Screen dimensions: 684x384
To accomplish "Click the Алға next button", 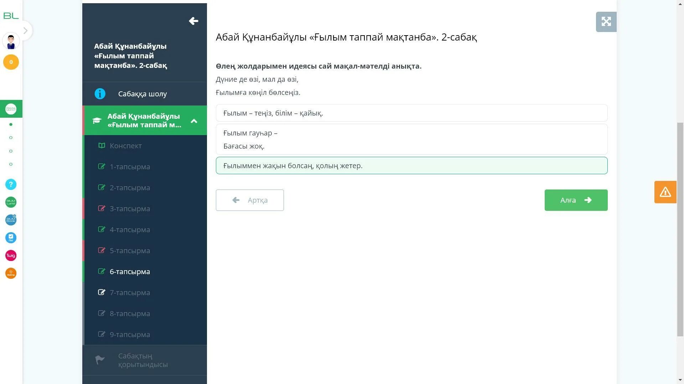I will coord(576,200).
